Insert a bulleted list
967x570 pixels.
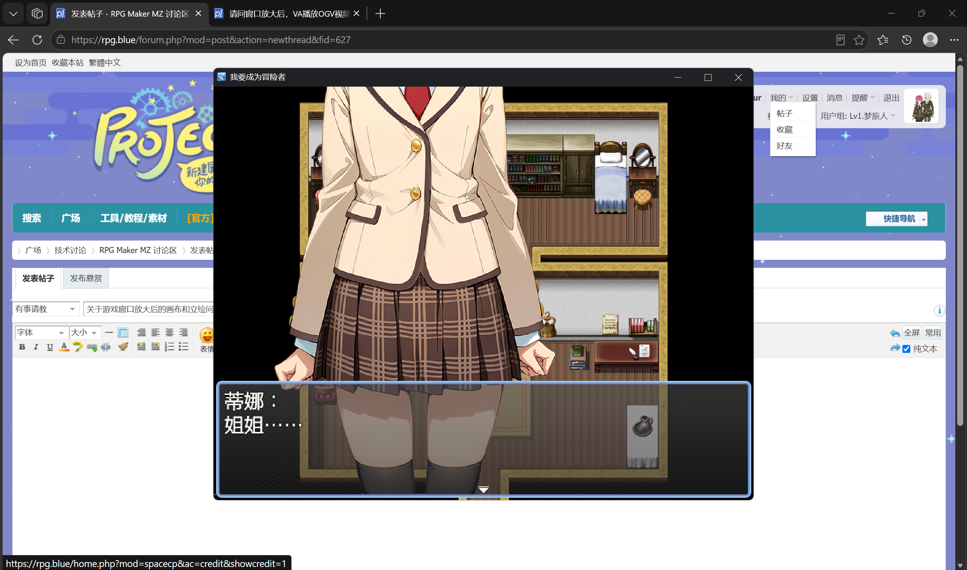[x=183, y=347]
